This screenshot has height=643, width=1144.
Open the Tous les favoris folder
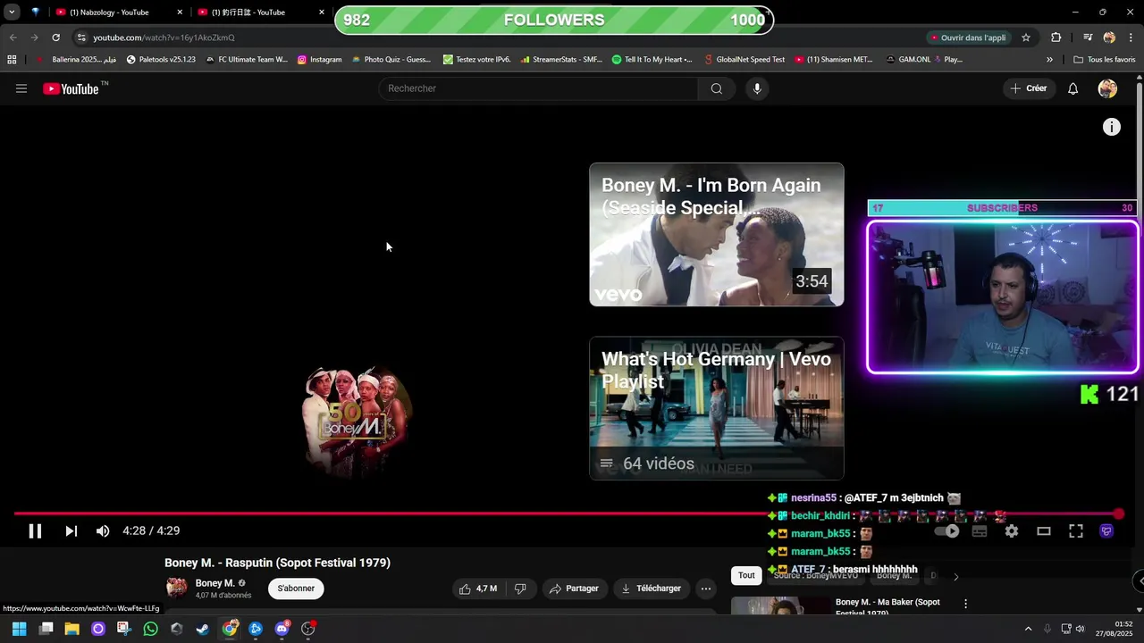point(1104,60)
